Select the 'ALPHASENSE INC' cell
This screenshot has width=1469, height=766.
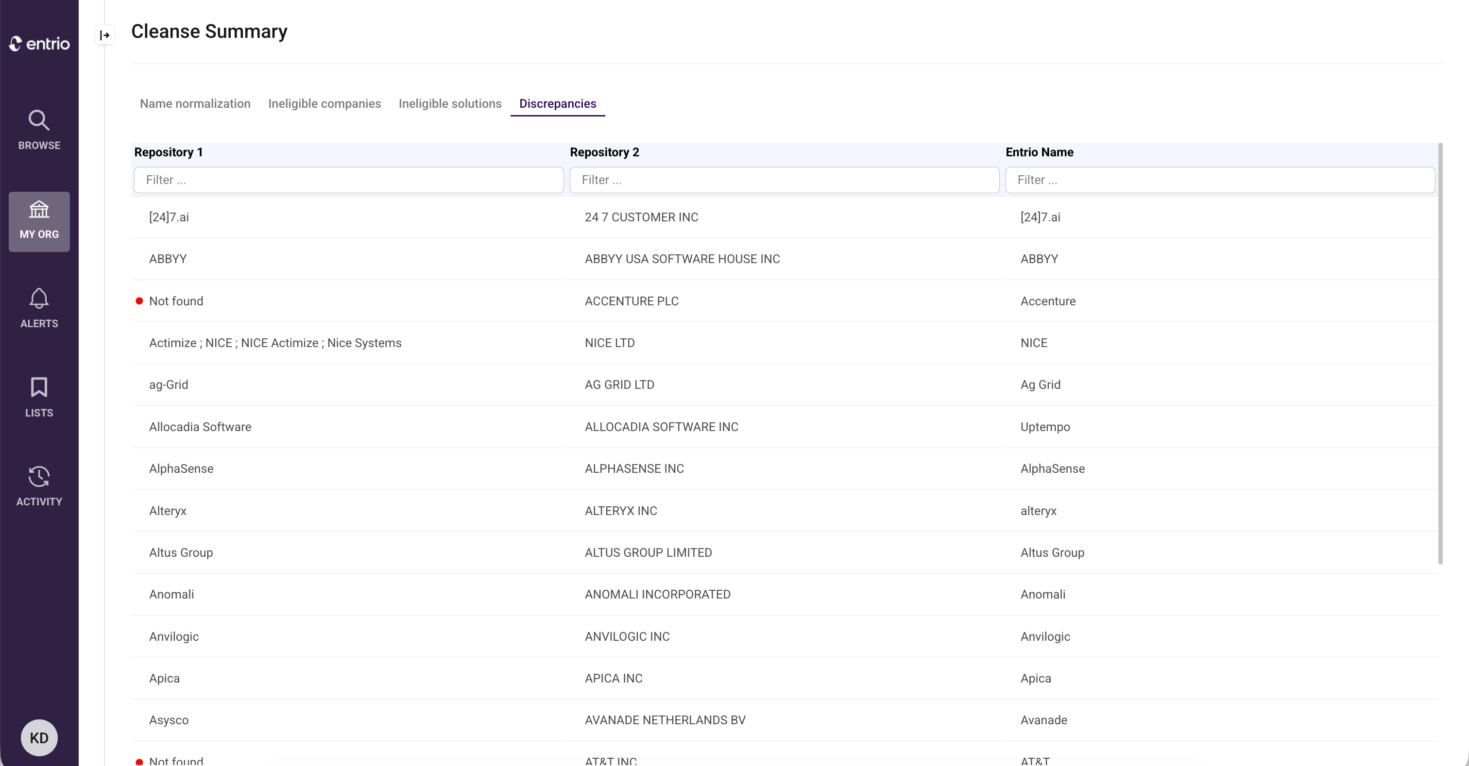[x=634, y=468]
